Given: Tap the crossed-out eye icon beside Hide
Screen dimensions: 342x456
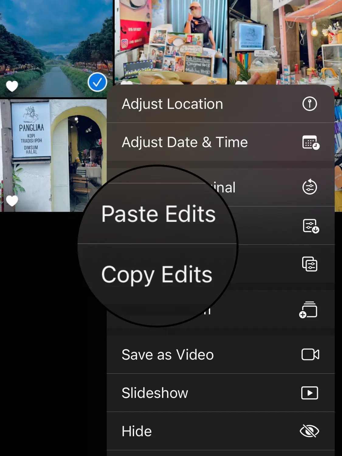Looking at the screenshot, I should pos(309,431).
